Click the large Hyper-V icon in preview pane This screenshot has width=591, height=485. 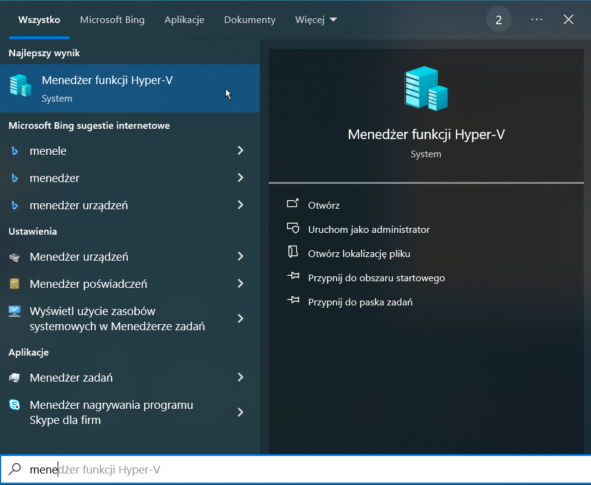[x=426, y=89]
